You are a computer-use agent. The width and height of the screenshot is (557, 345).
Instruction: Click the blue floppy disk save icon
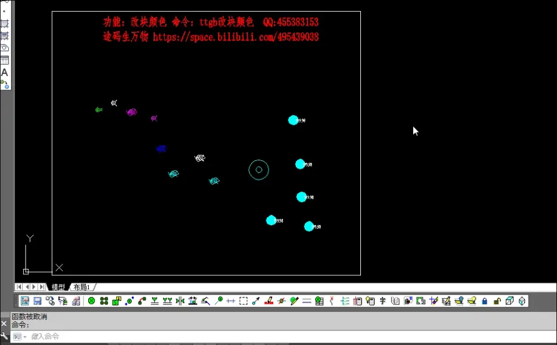click(x=37, y=301)
